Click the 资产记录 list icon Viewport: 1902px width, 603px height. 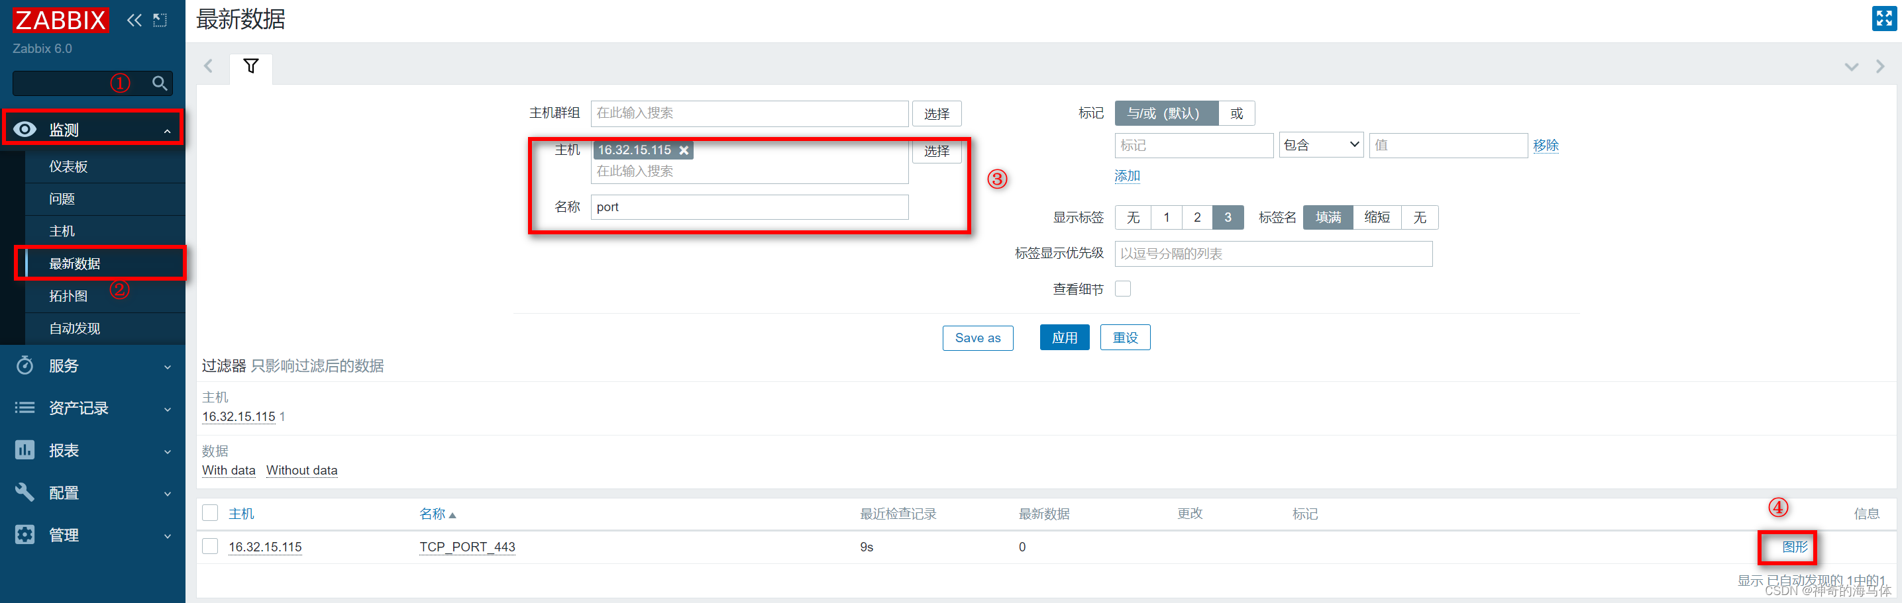(25, 408)
